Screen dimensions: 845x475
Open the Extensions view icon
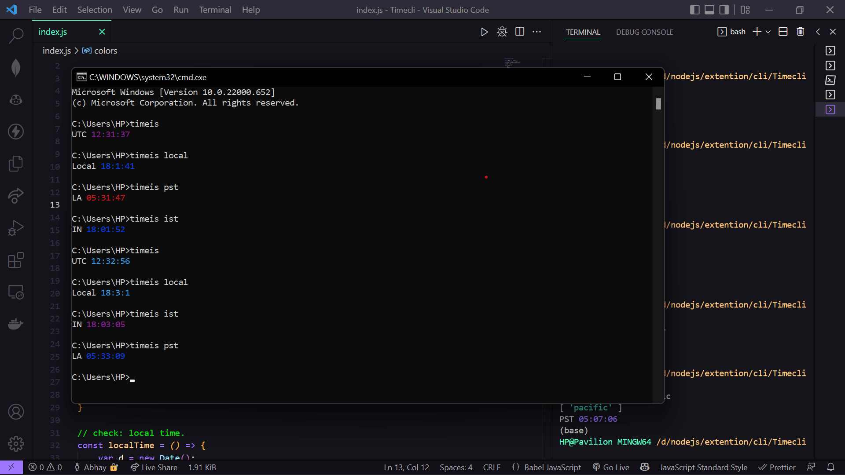point(16,260)
